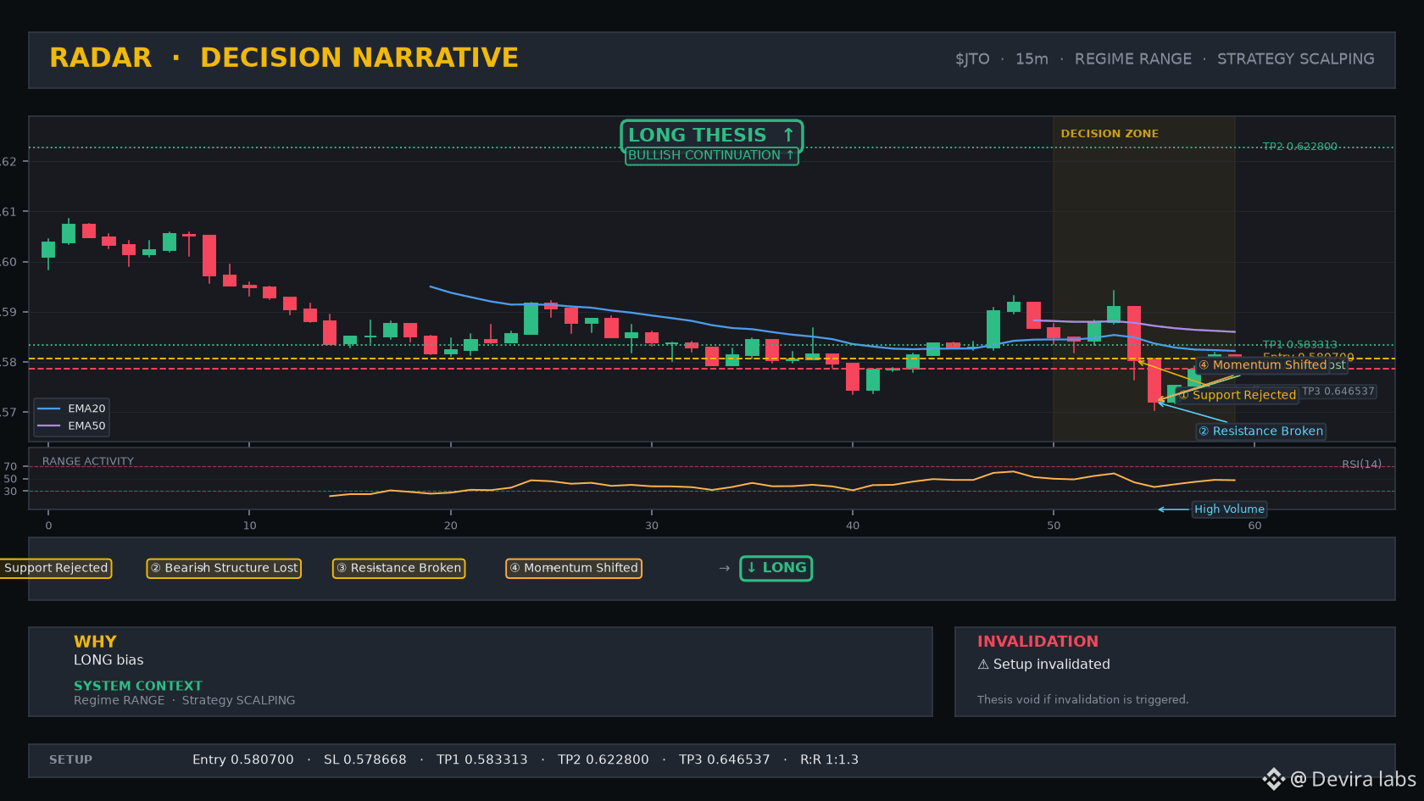
Task: Click the RSI(14) indicator label
Action: coord(1361,464)
